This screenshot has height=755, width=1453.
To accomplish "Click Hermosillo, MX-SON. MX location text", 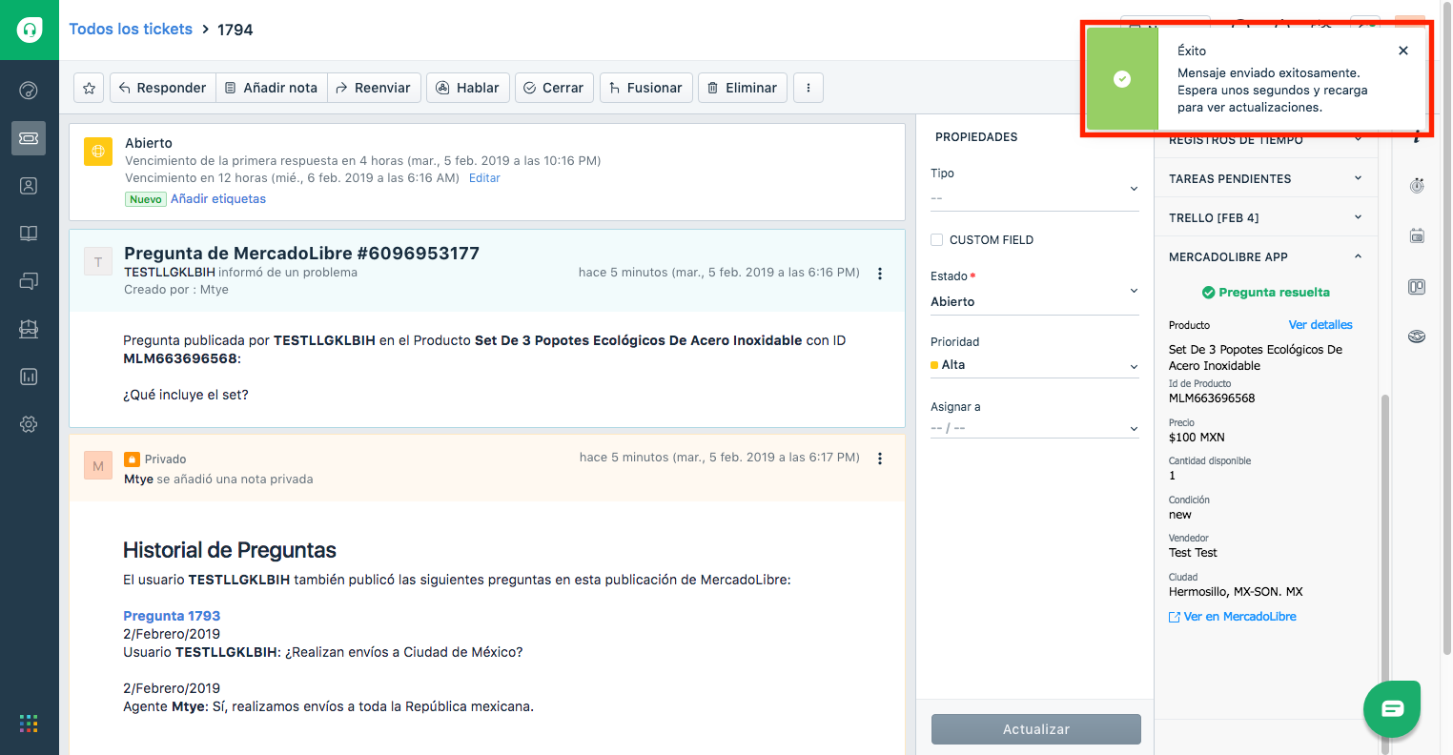I will click(1236, 592).
